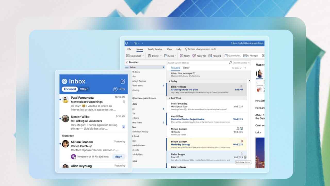
Task: Click the New Email envelope icon
Action: point(128,56)
